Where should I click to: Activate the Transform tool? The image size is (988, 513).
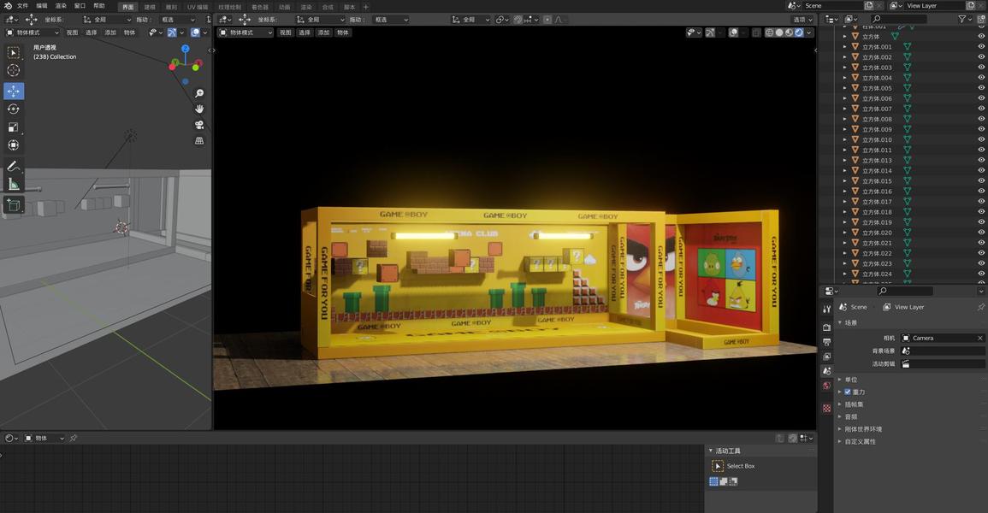point(13,144)
